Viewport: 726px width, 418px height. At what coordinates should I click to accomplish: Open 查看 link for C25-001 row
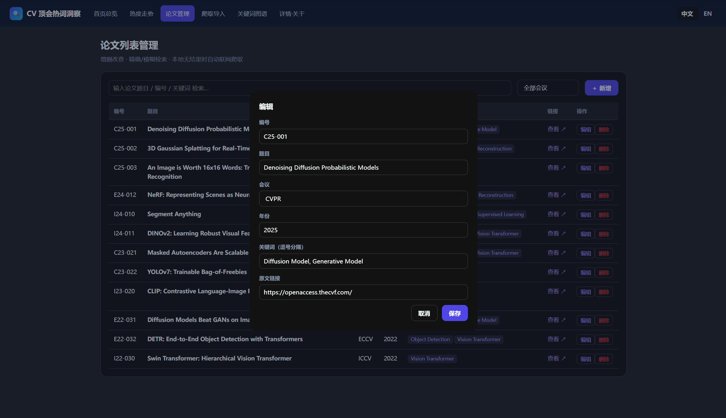click(x=556, y=129)
